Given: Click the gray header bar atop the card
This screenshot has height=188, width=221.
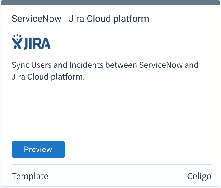Looking at the screenshot, I should (x=111, y=2).
